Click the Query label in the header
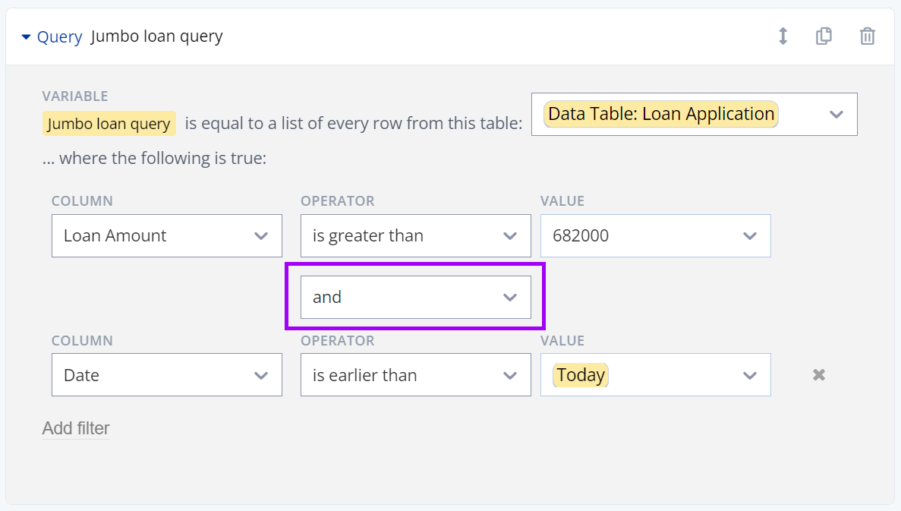901x511 pixels. pyautogui.click(x=60, y=36)
